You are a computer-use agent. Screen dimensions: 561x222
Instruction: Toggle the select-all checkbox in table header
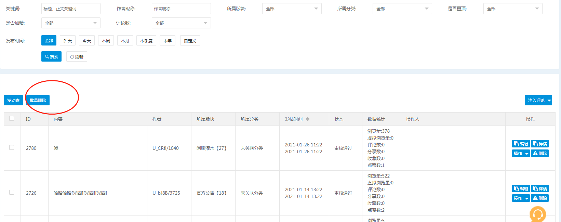[x=12, y=118]
